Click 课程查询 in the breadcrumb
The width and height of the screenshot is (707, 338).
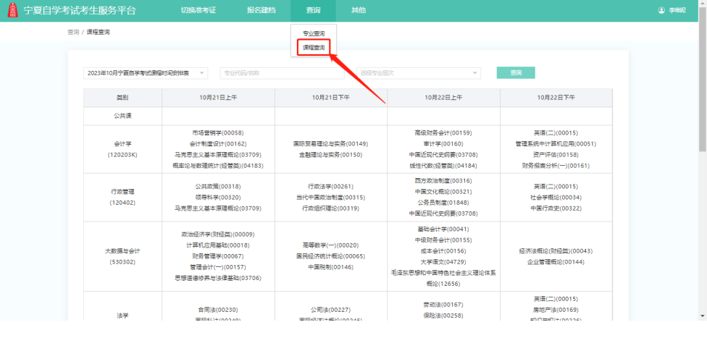pyautogui.click(x=98, y=32)
